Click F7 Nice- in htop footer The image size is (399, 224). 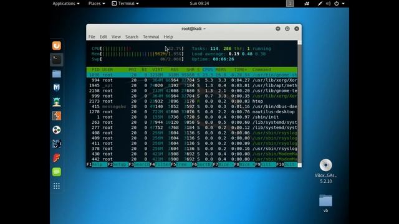(x=223, y=164)
